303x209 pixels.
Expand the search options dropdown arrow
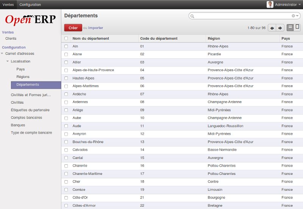[298, 16]
